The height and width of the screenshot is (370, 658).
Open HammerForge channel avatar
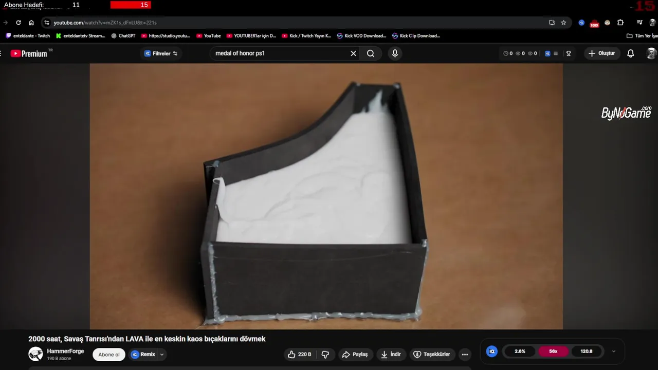click(35, 354)
